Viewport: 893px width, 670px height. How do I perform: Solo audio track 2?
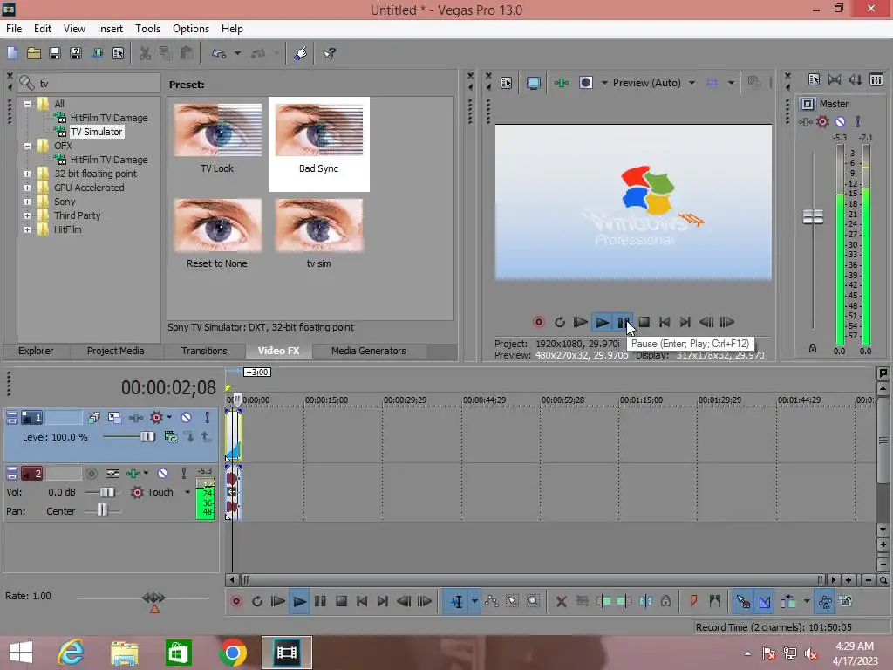tap(183, 474)
